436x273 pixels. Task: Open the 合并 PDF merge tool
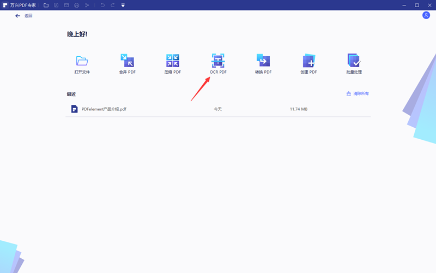pyautogui.click(x=127, y=61)
